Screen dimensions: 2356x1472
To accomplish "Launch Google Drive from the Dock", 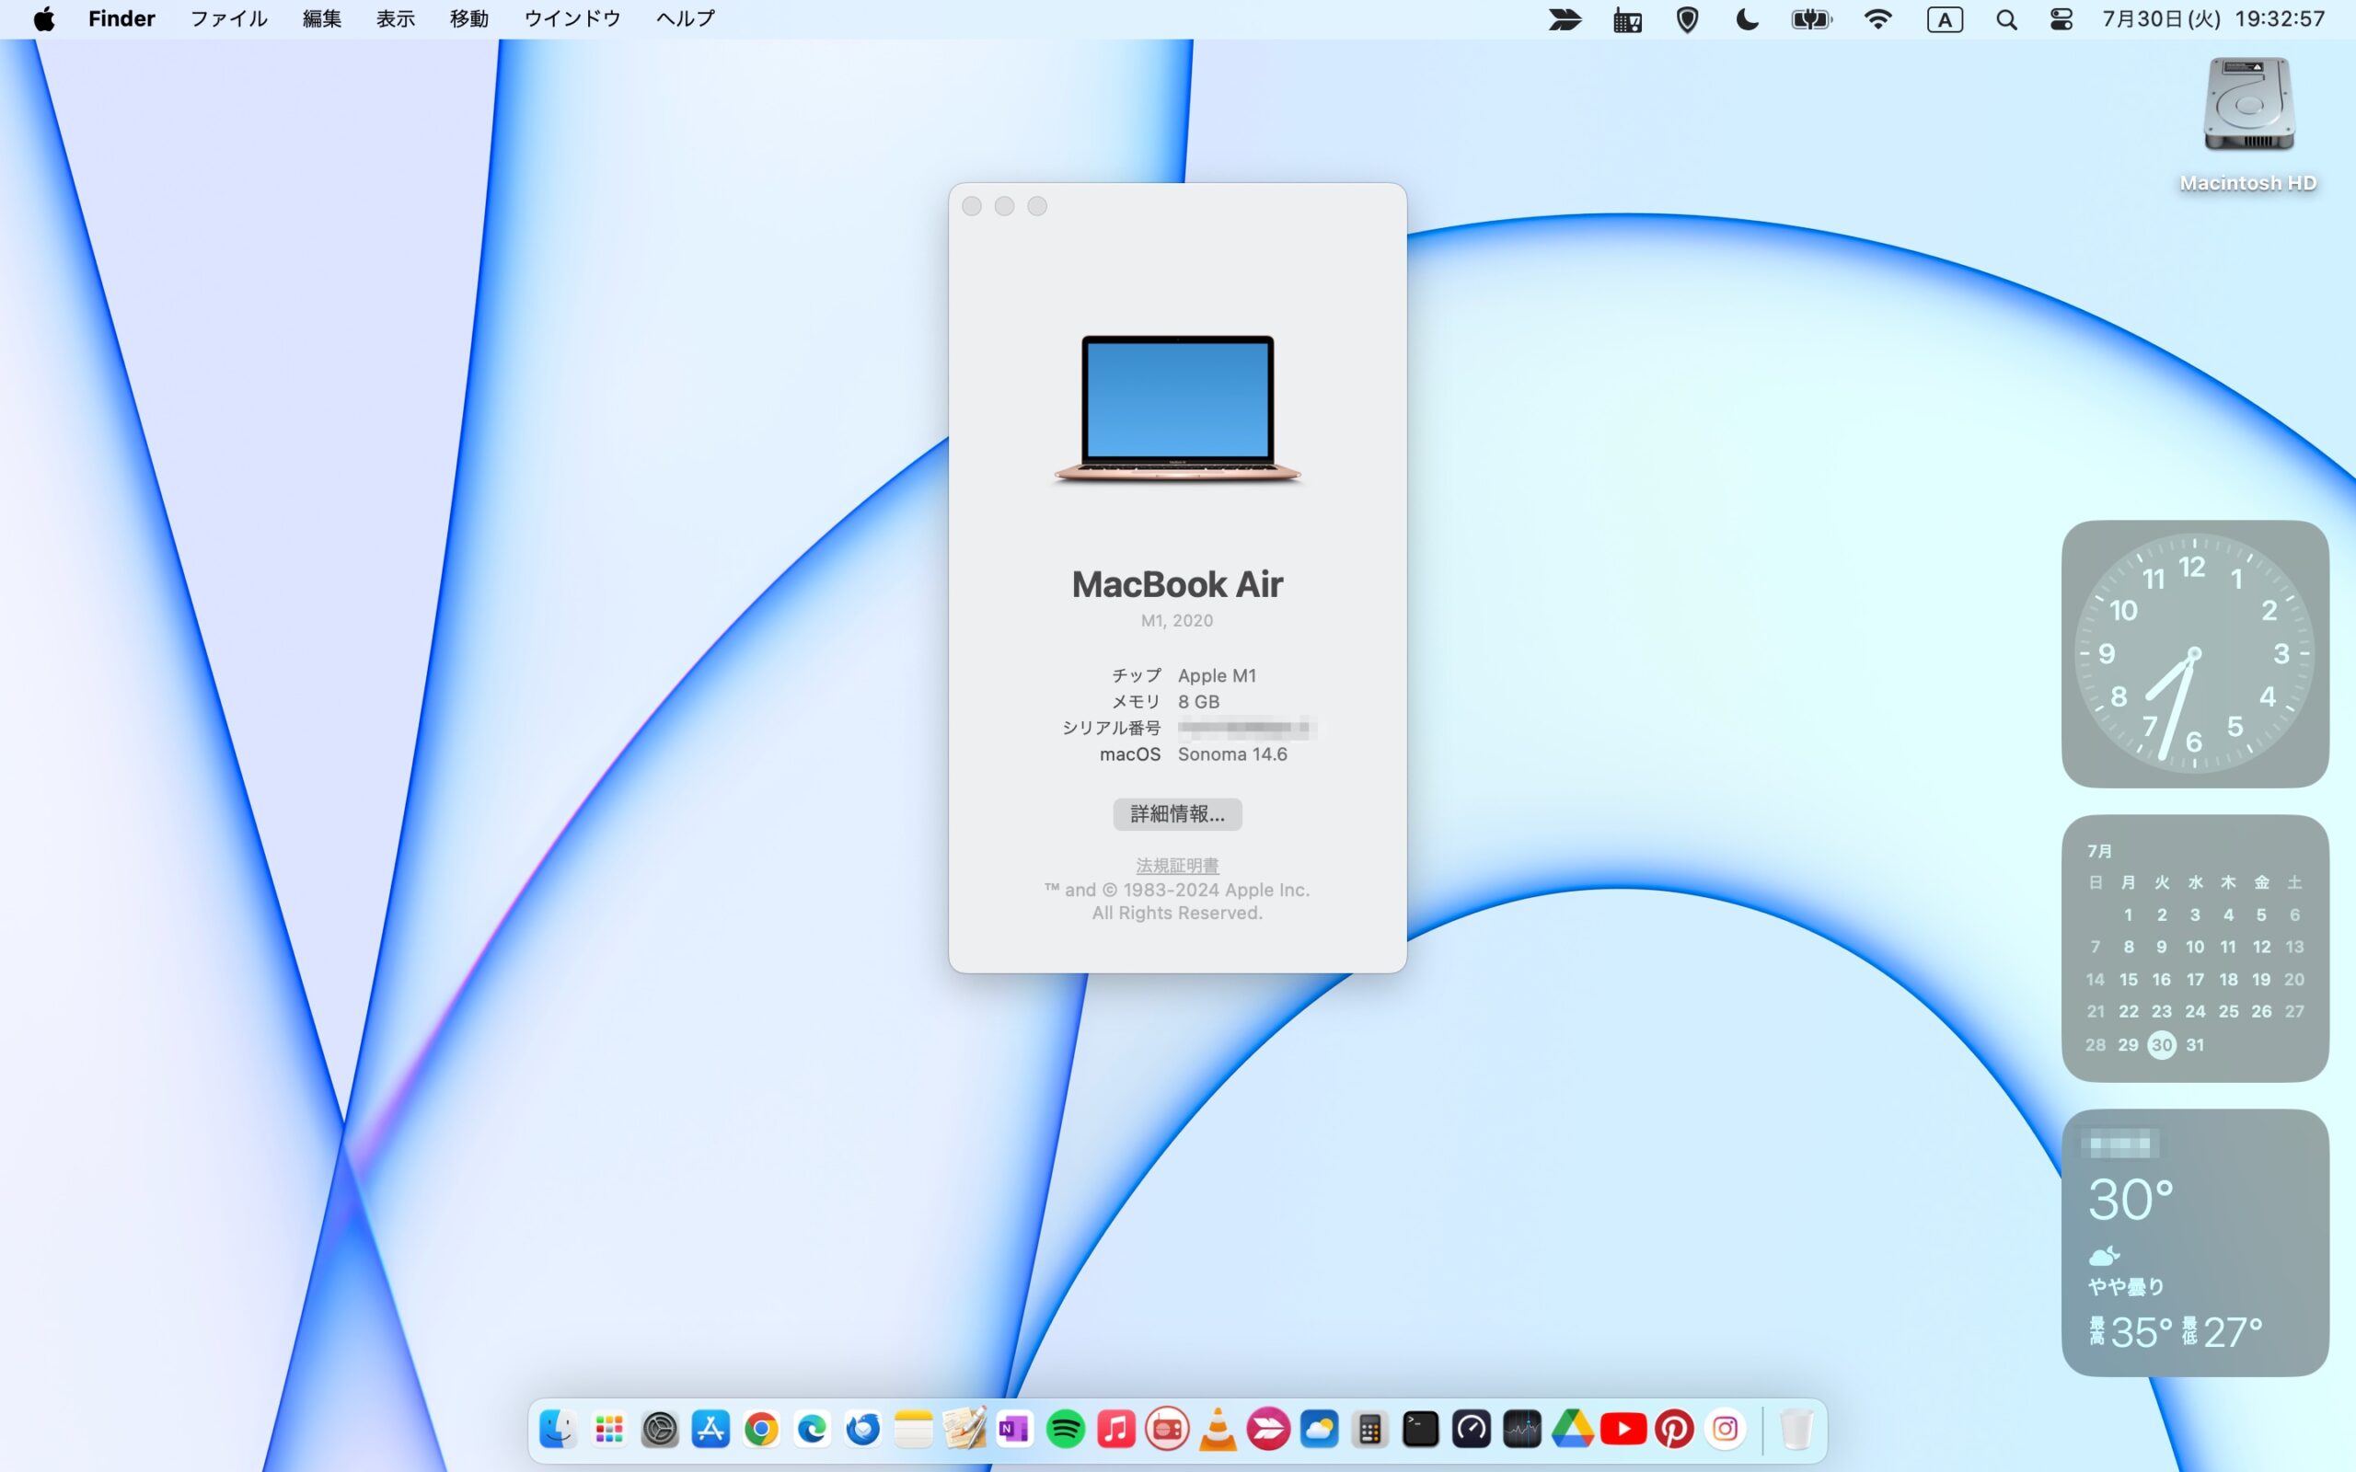I will click(x=1572, y=1429).
